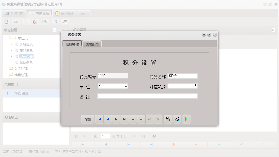Click the page number input field
Image resolution: width=279 pixels, height=157 pixels.
tap(105, 136)
